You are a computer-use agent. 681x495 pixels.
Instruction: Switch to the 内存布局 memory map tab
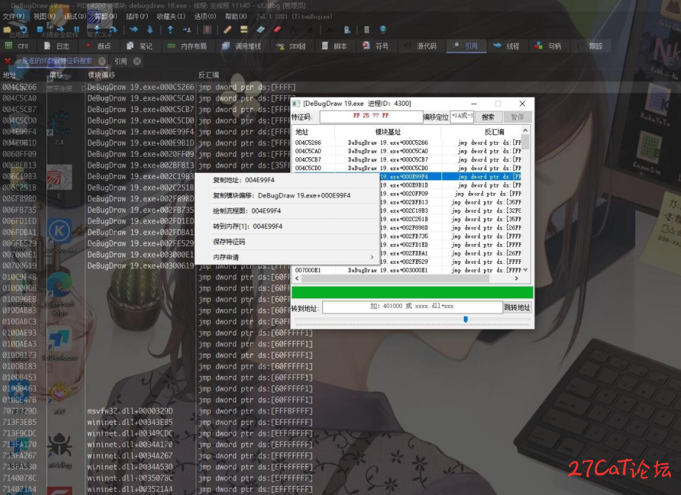tap(188, 46)
